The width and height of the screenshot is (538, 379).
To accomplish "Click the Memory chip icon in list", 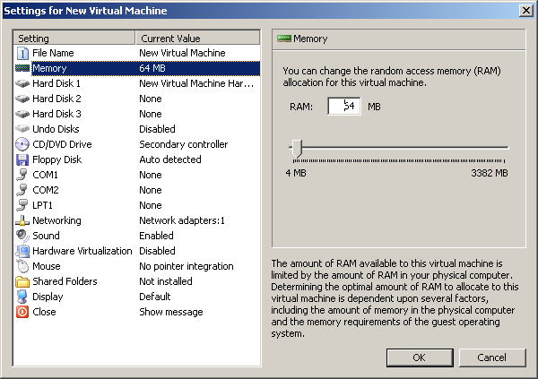I will point(22,68).
